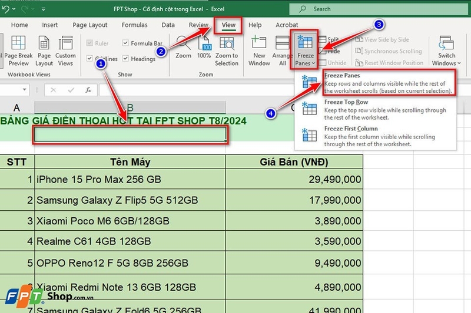This screenshot has height=313, width=471.
Task: Select cell Xiaomi Redmi Note 13 6GB 128GB
Action: (130, 287)
